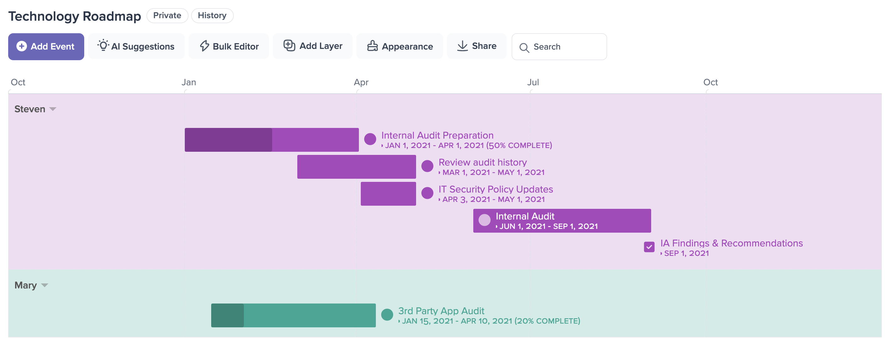Click the Mary layer name
890x338 pixels.
click(x=25, y=285)
